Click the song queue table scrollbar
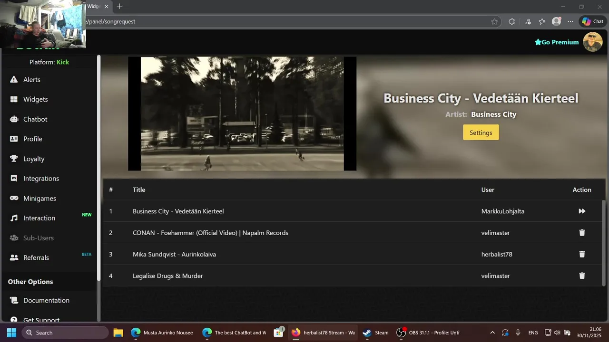Image resolution: width=609 pixels, height=342 pixels. click(604, 242)
